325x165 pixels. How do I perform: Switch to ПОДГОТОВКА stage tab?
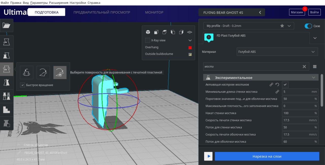coord(46,12)
